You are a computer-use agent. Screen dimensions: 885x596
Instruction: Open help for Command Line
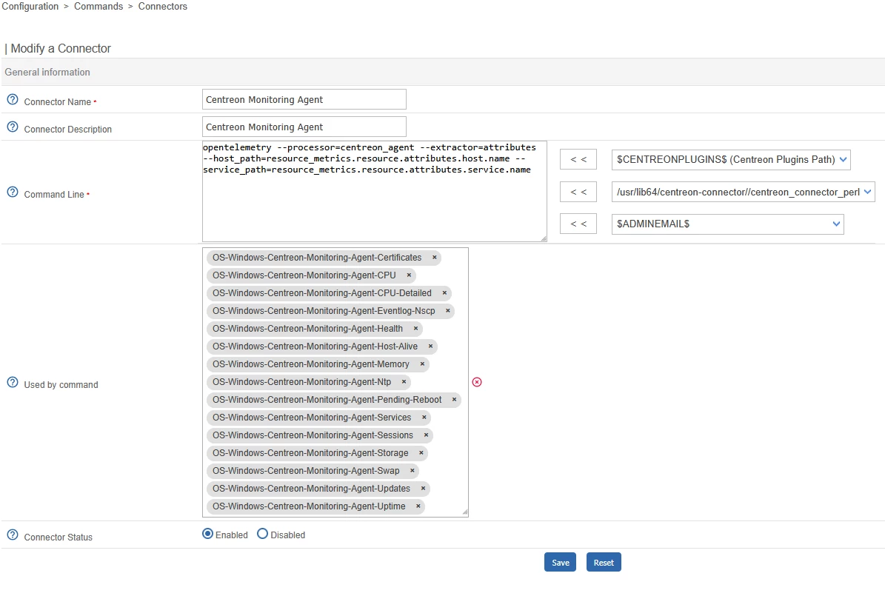[13, 192]
